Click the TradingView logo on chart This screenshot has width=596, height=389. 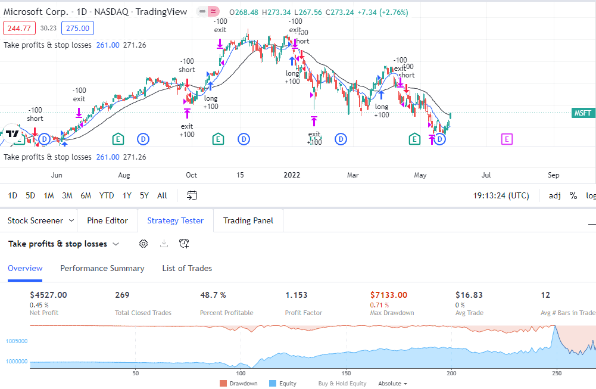[x=12, y=133]
